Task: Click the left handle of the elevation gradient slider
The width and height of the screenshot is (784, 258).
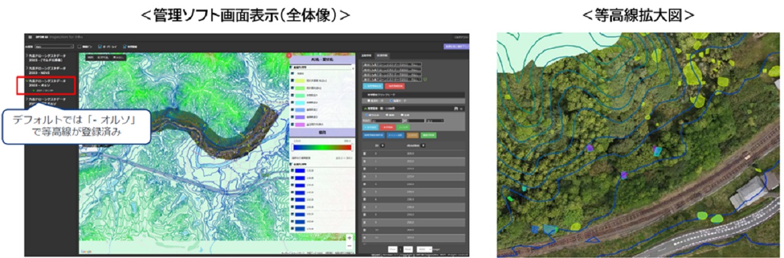Action: [292, 147]
